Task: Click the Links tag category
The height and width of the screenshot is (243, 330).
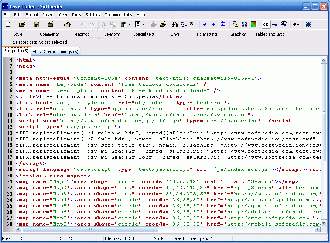Action: (175, 34)
